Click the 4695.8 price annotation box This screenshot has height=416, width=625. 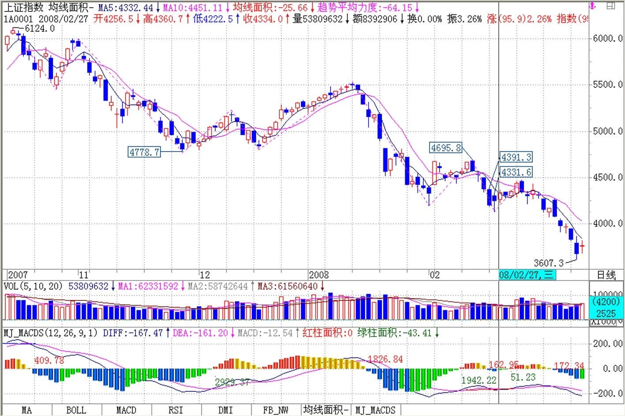tap(445, 148)
